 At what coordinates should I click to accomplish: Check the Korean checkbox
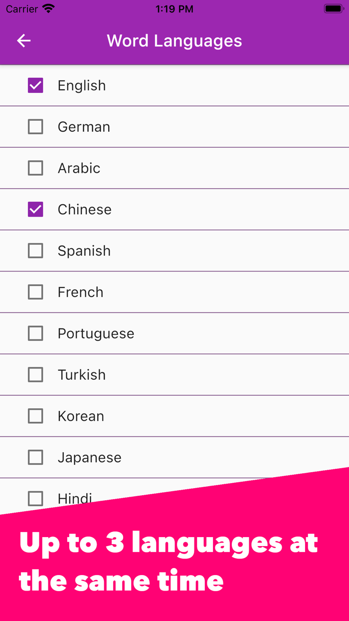click(x=35, y=416)
